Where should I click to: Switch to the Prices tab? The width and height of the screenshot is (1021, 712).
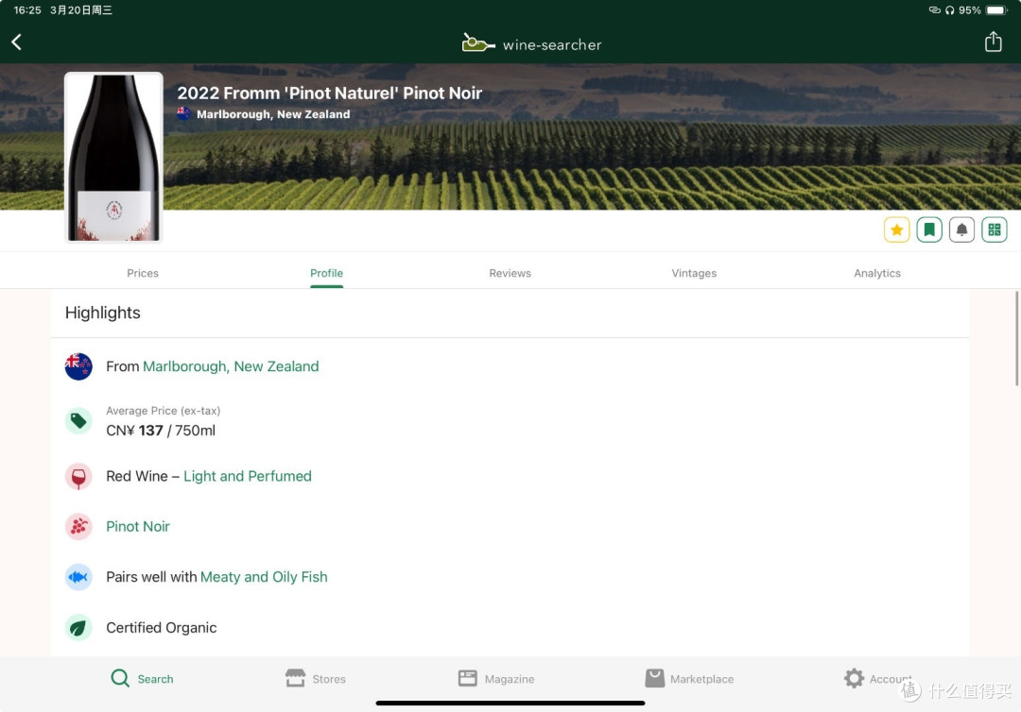point(143,273)
